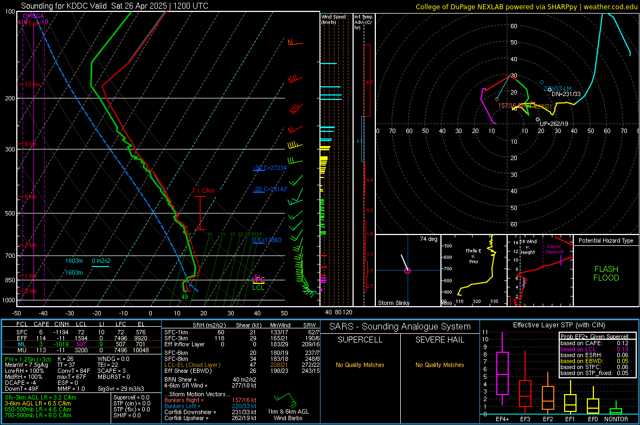Click 'No Quality Matches' under SUPERCELL

tap(360, 365)
